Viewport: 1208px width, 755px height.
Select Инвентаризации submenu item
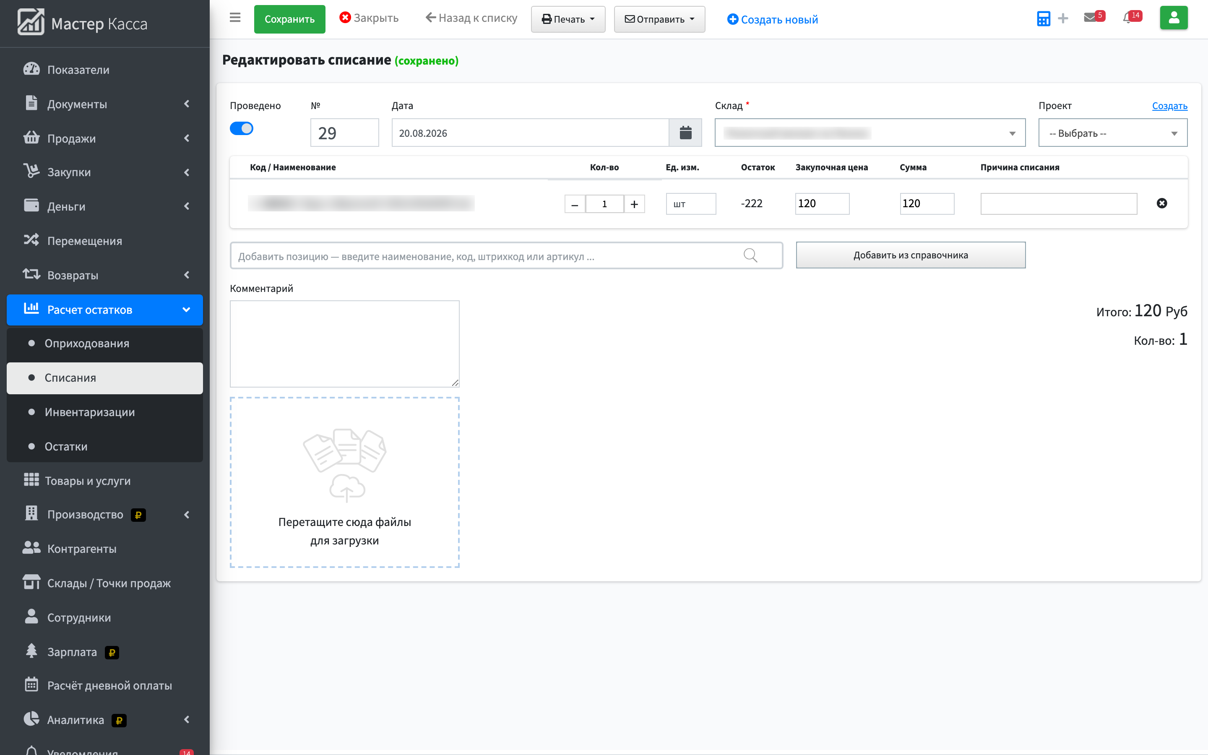[x=105, y=412]
